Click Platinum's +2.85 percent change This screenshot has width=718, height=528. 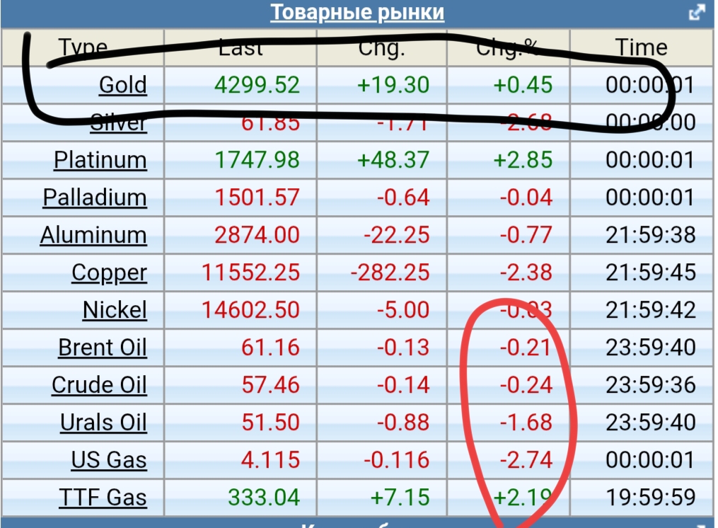coord(523,160)
